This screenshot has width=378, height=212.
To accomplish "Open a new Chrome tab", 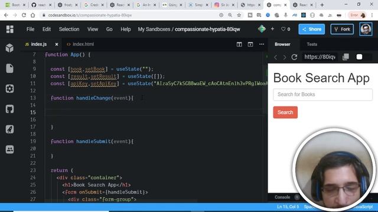I will coord(322,5).
